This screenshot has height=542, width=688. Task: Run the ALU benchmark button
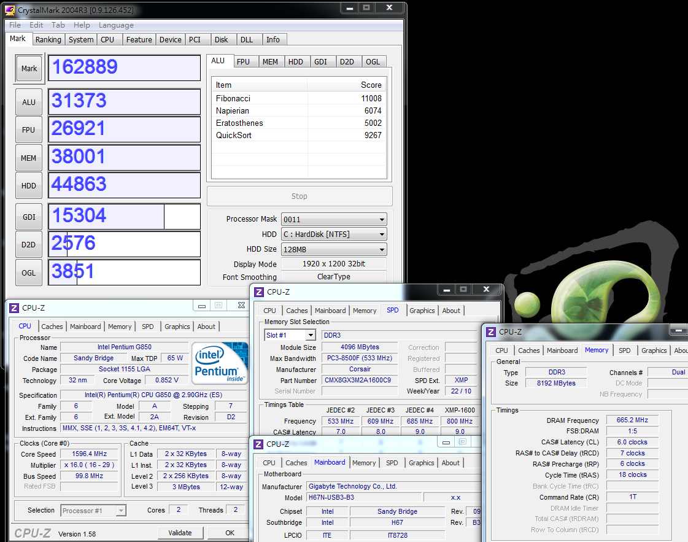click(29, 103)
